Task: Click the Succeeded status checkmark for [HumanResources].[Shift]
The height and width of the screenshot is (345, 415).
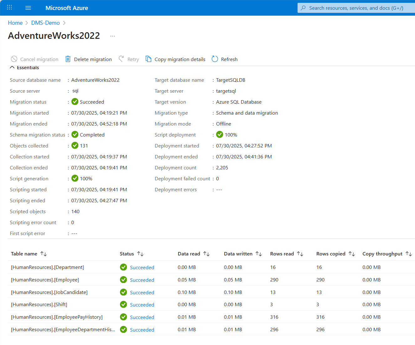Action: coord(123,304)
